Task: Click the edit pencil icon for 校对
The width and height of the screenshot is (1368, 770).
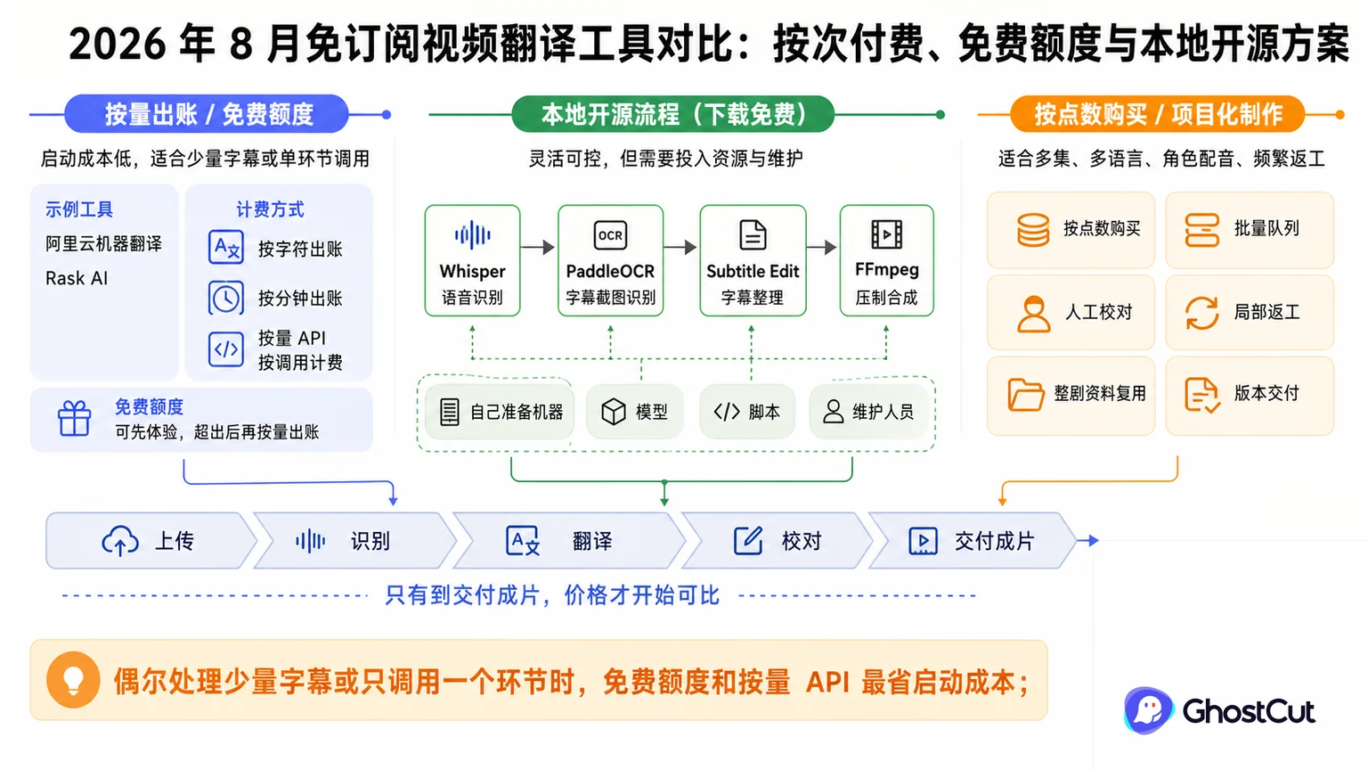Action: pos(748,540)
